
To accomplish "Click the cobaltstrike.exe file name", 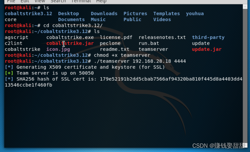I will tap(70, 37).
